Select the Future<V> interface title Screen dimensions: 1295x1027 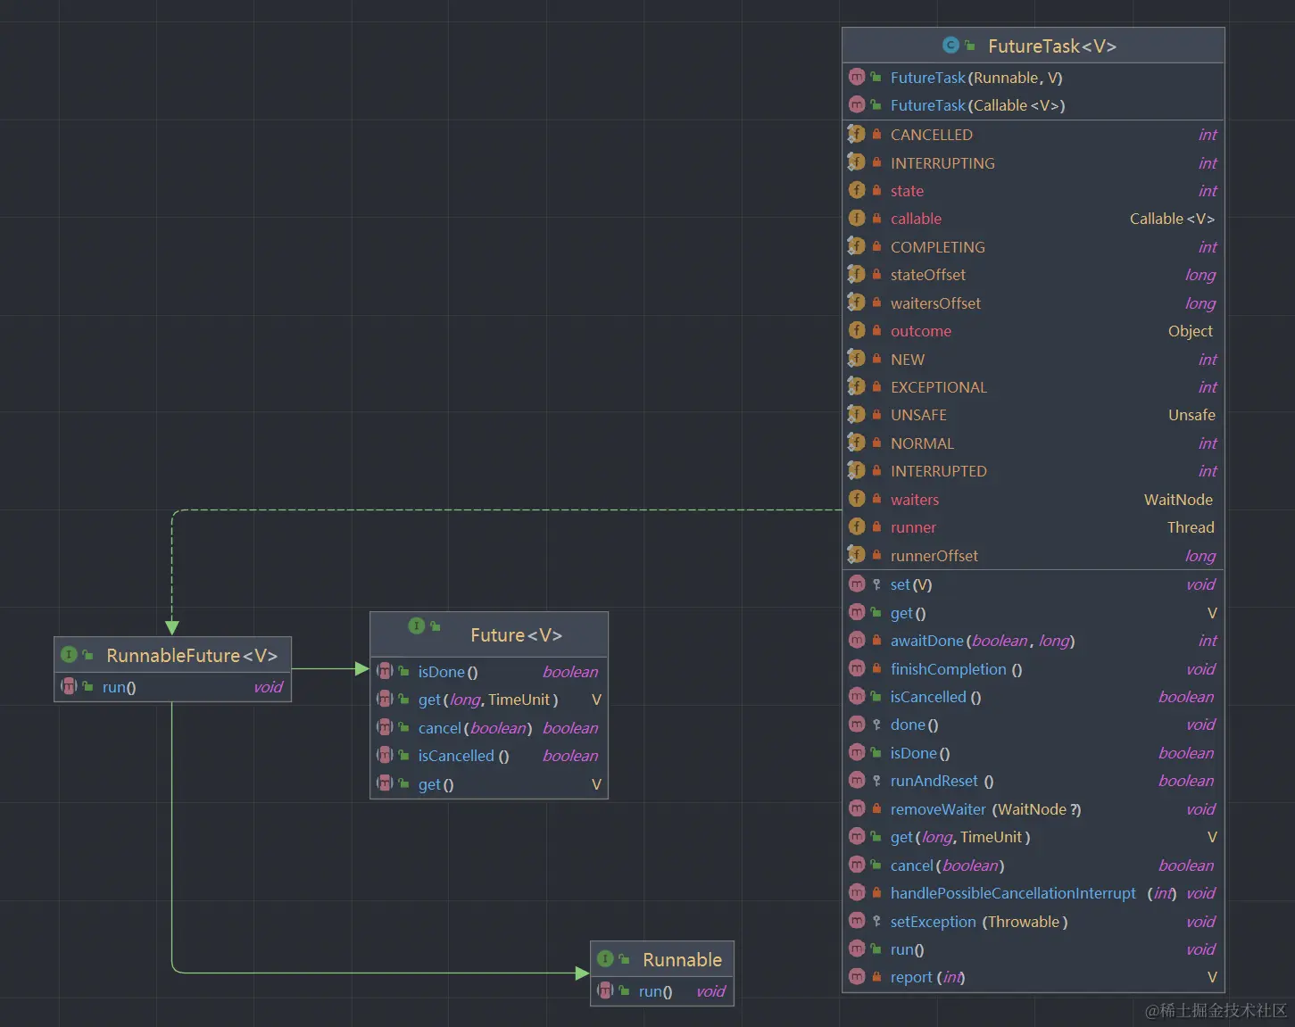pos(517,635)
